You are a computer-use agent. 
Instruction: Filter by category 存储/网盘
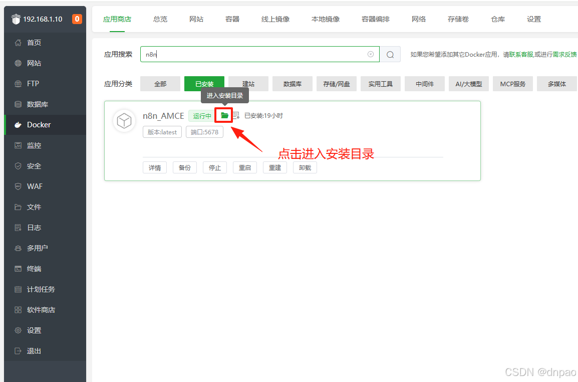[337, 84]
